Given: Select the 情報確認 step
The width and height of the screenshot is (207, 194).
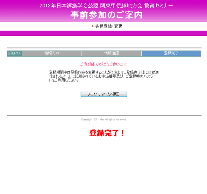Looking at the screenshot, I should tap(111, 53).
